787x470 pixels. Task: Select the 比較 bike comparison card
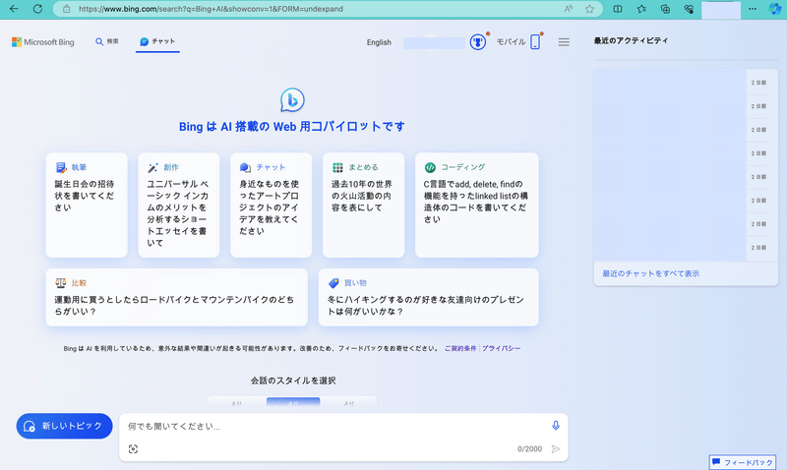(177, 298)
